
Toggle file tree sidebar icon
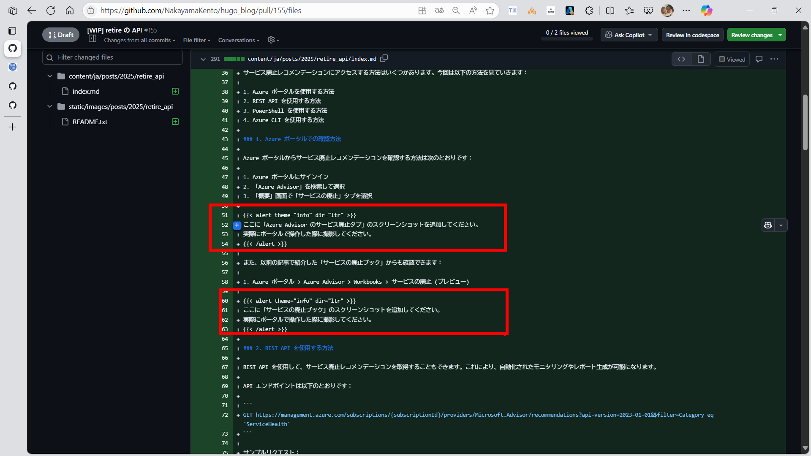93,39
